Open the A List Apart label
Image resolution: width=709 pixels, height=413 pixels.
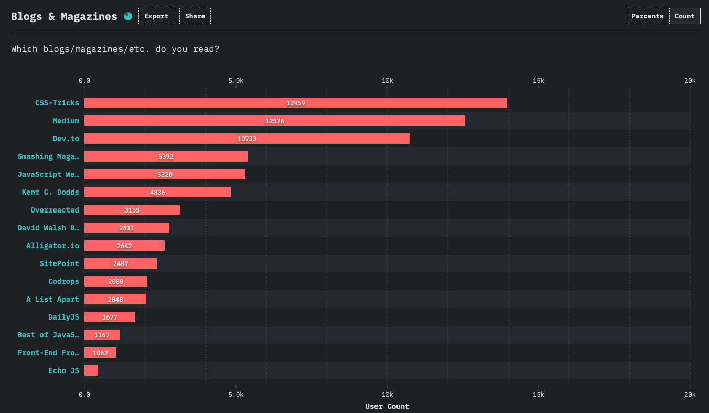coord(53,299)
